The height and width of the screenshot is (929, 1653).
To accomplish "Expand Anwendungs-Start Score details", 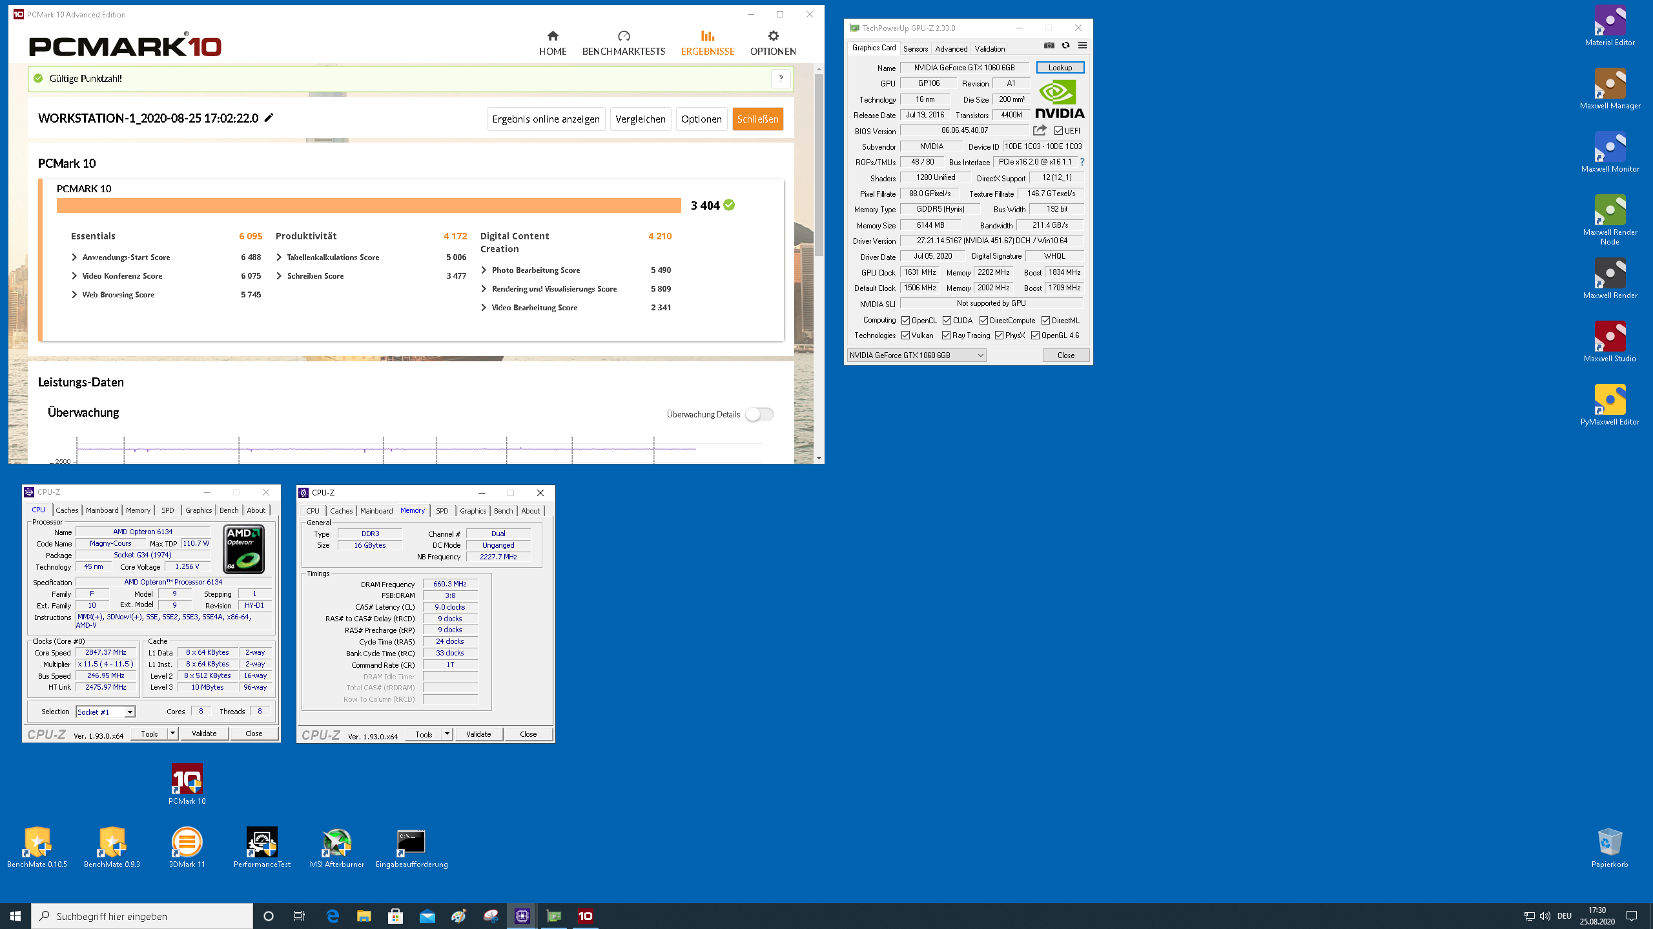I will point(74,257).
